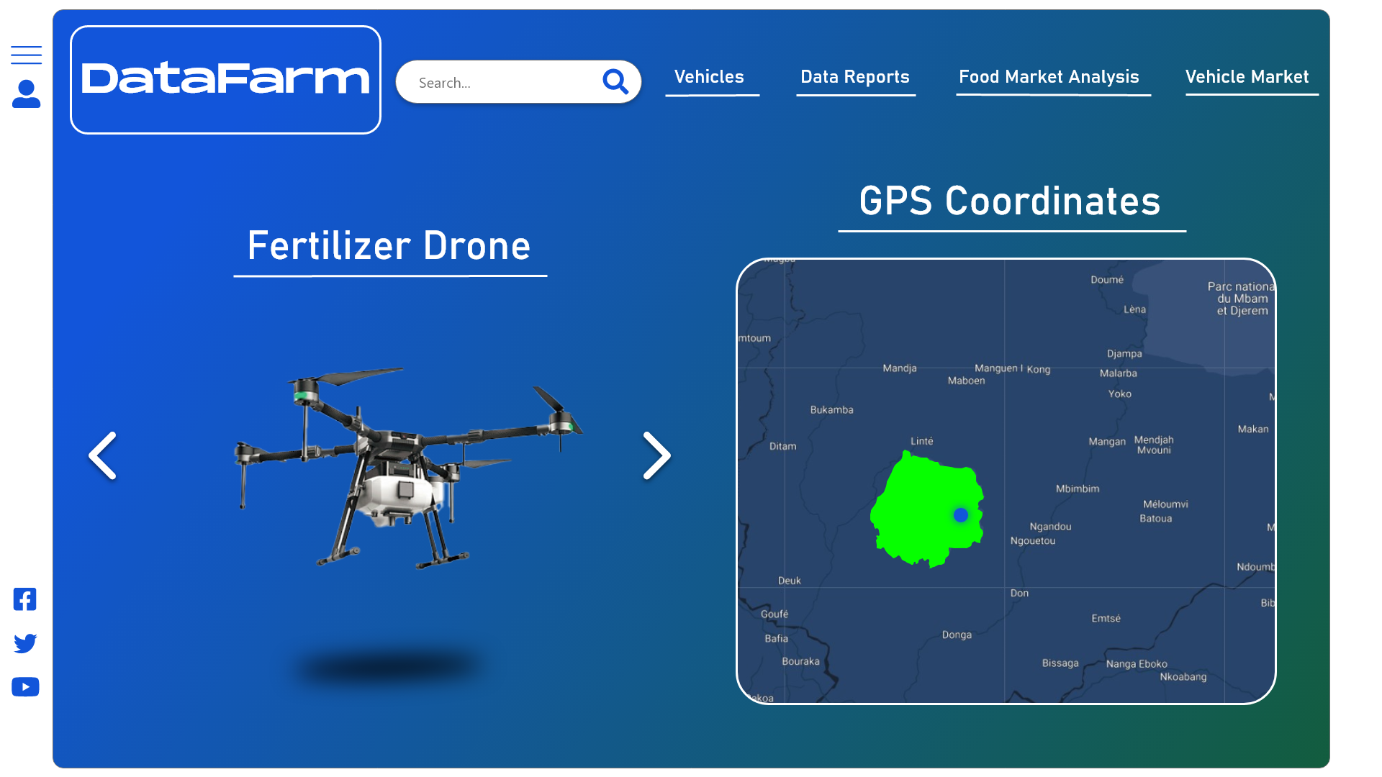Open the Vehicle Market page
This screenshot has height=777, width=1382.
tap(1247, 77)
